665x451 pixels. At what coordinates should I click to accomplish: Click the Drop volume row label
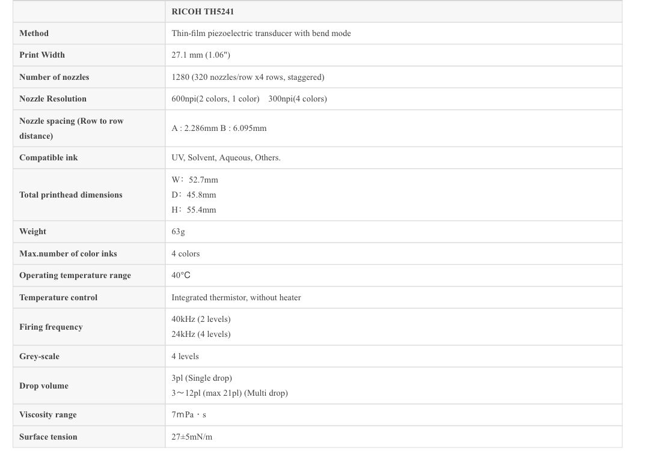(44, 386)
